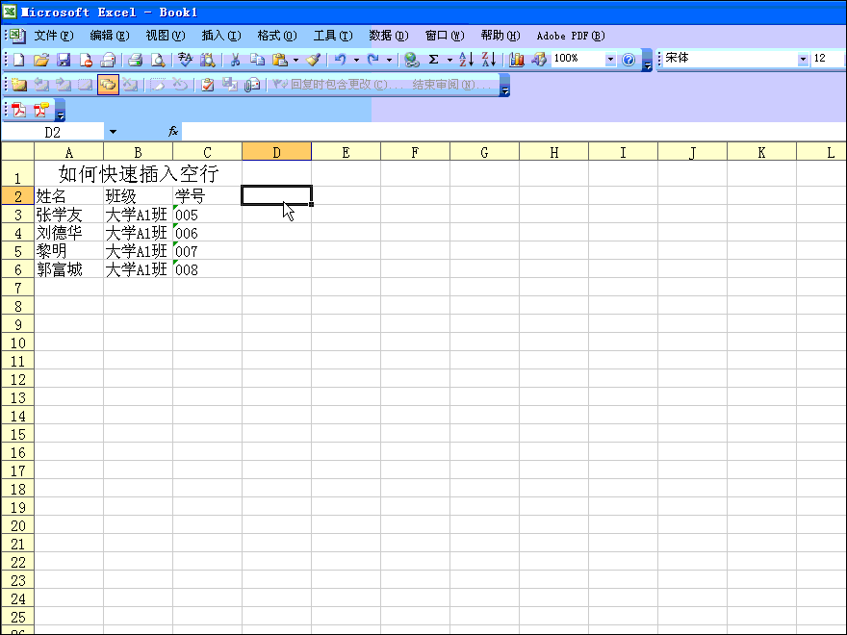Open the Adobe PDF menu
The width and height of the screenshot is (847, 635).
(x=570, y=36)
